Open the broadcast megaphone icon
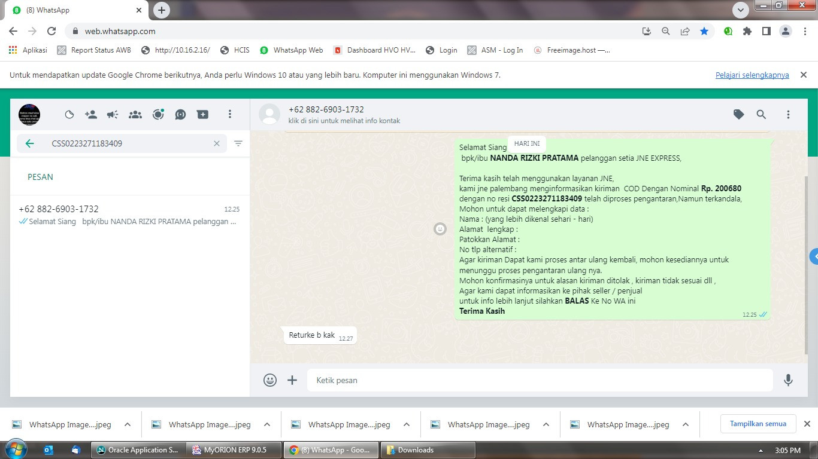The width and height of the screenshot is (818, 459). pyautogui.click(x=113, y=114)
